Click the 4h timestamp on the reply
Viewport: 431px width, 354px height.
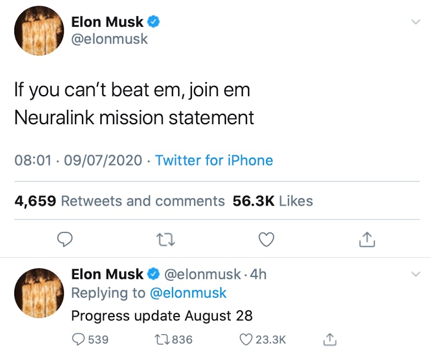(x=258, y=274)
